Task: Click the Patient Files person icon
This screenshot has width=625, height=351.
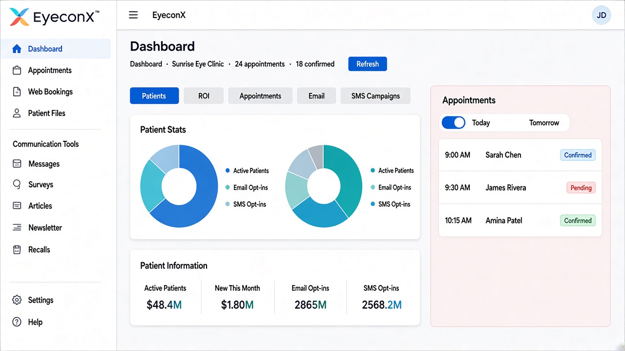Action: click(x=17, y=113)
